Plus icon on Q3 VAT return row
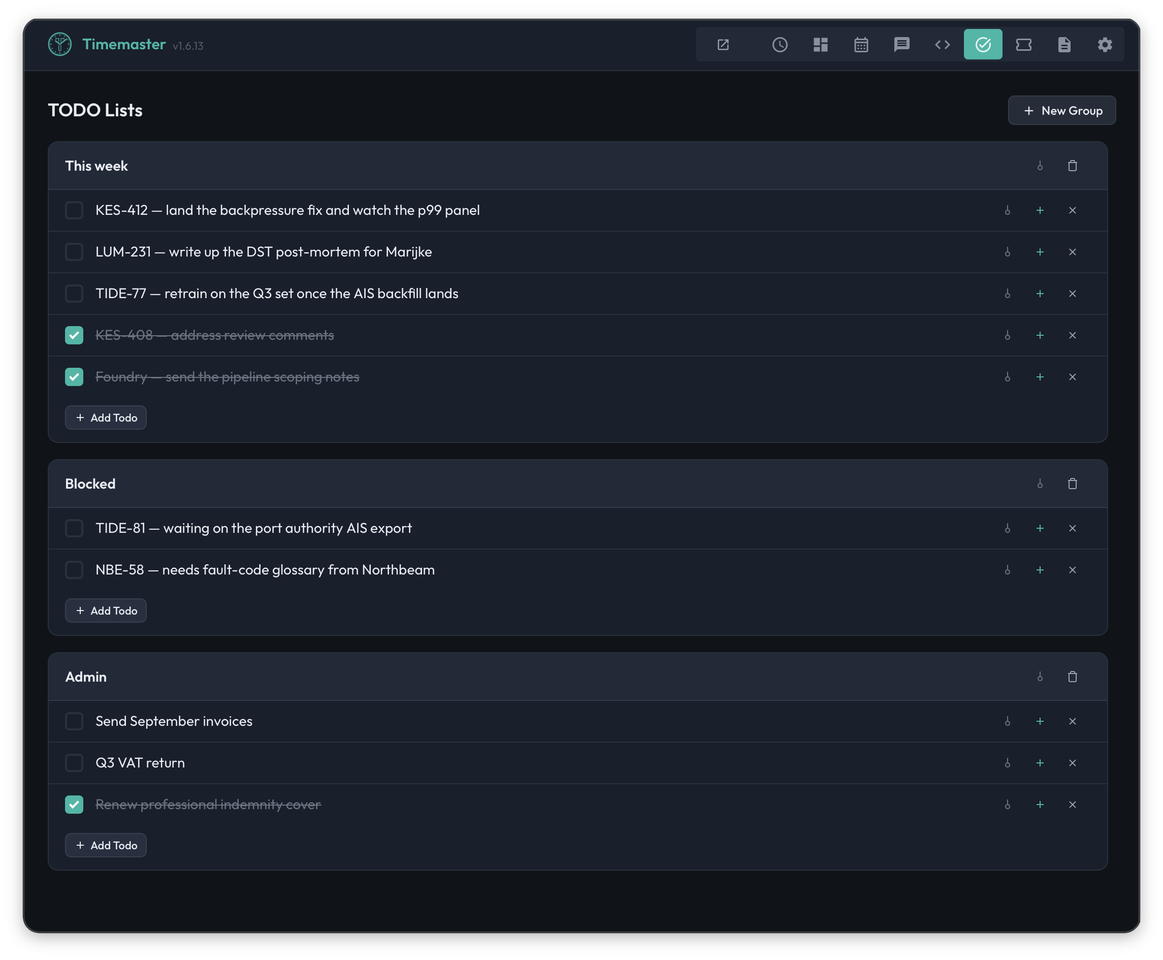This screenshot has height=960, width=1163. point(1040,763)
